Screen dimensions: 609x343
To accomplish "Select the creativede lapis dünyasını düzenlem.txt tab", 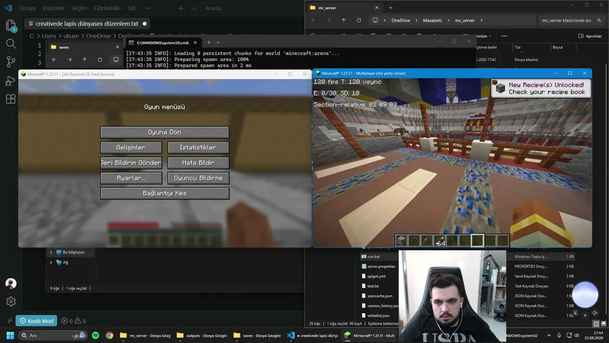I will click(x=88, y=23).
